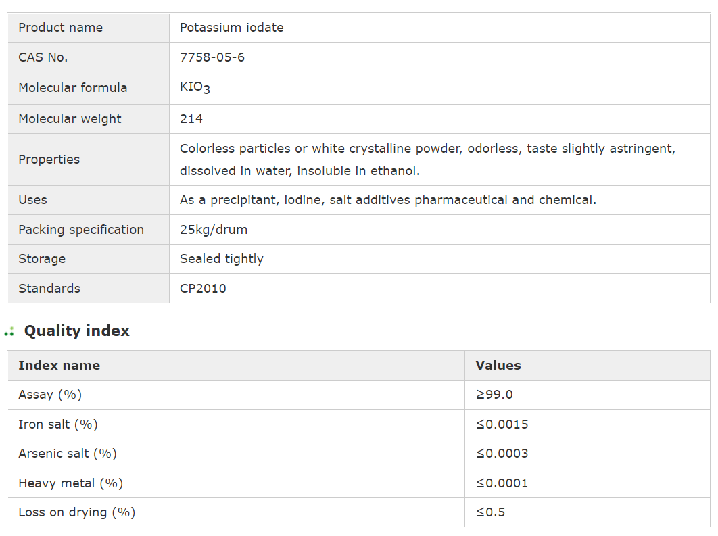The height and width of the screenshot is (536, 718).
Task: Click the Quality index heading
Action: pyautogui.click(x=76, y=331)
